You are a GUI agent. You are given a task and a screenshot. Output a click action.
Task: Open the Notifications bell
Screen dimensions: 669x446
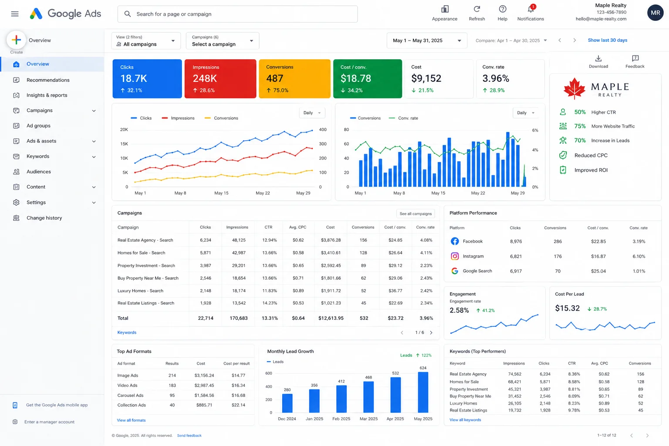531,9
